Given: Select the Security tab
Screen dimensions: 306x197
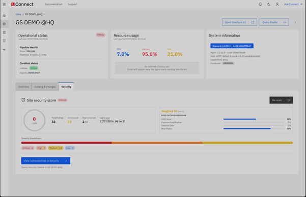Looking at the screenshot, I should pyautogui.click(x=66, y=87).
